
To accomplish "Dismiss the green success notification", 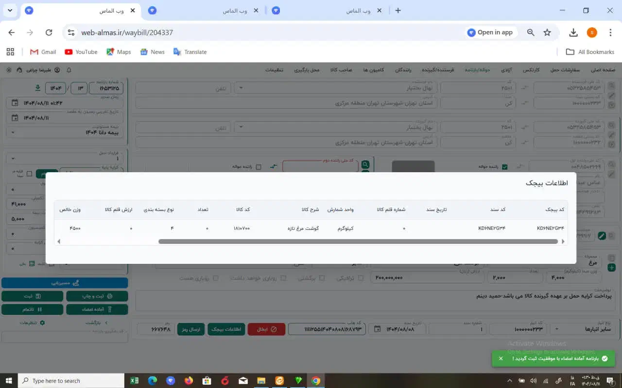I will [x=501, y=358].
